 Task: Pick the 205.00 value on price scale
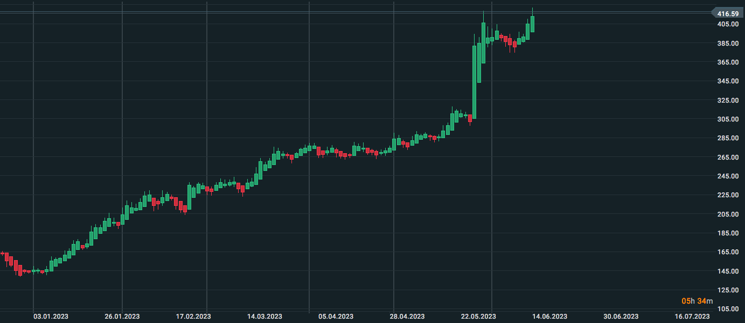[728, 214]
